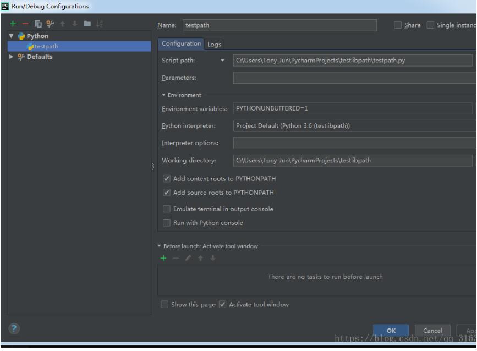The width and height of the screenshot is (477, 351).
Task: Switch to Configuration tab
Action: [x=182, y=43]
